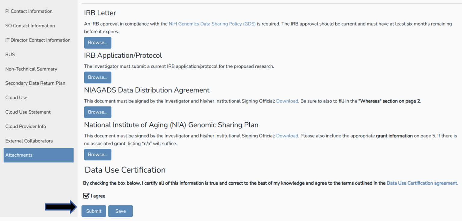Open Cloud Provider Info section
The image size is (462, 221).
[x=26, y=126]
